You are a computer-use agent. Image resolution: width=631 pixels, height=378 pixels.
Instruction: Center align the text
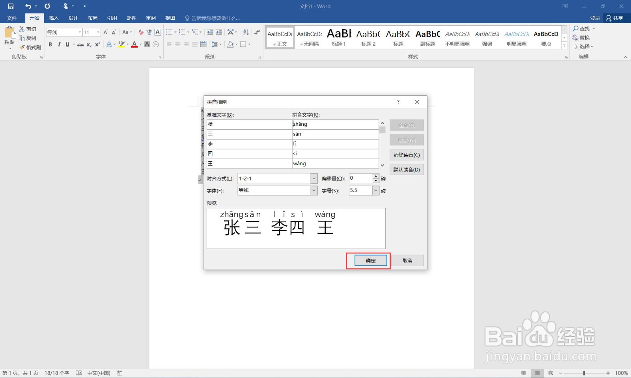178,45
